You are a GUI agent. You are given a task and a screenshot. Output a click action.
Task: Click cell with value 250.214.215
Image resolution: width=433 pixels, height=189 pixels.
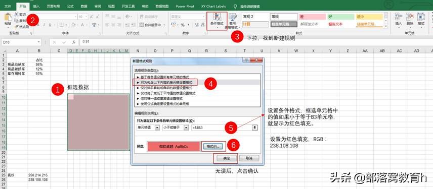coord(39,175)
